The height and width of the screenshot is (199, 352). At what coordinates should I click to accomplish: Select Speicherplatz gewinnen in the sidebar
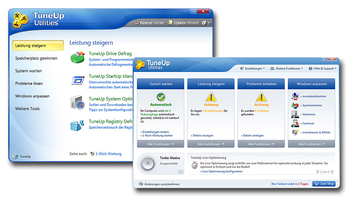[36, 58]
